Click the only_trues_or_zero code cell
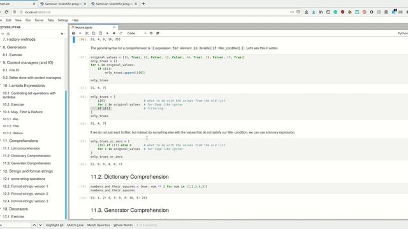This screenshot has height=229, width=408. point(249,149)
